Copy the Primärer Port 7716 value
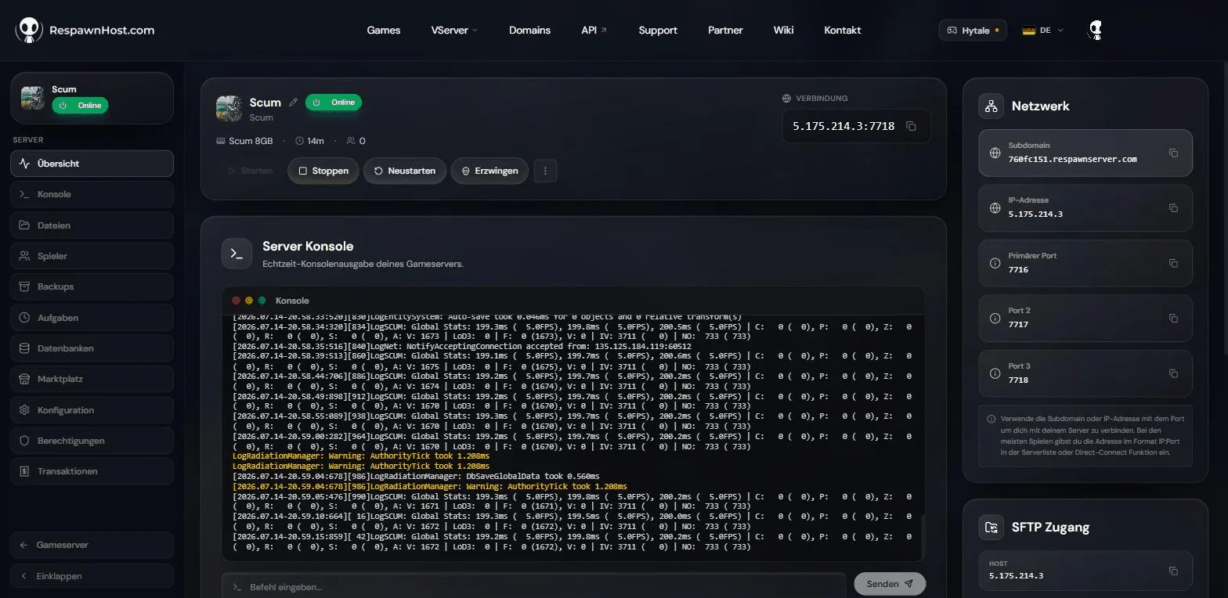This screenshot has width=1228, height=598. (1173, 263)
